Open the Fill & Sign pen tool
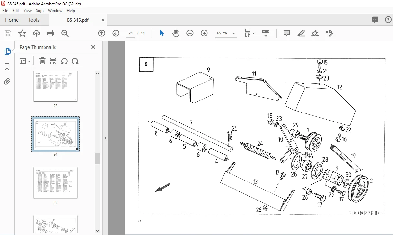This screenshot has height=235, width=393. pos(315,33)
